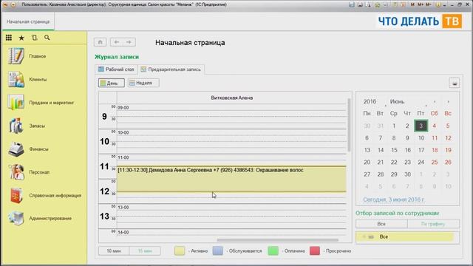This screenshot has width=473, height=266.
Task: Select June 15 in calendar
Action: 394,150
